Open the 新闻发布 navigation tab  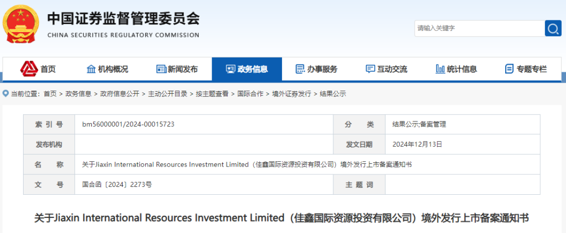tap(177, 69)
